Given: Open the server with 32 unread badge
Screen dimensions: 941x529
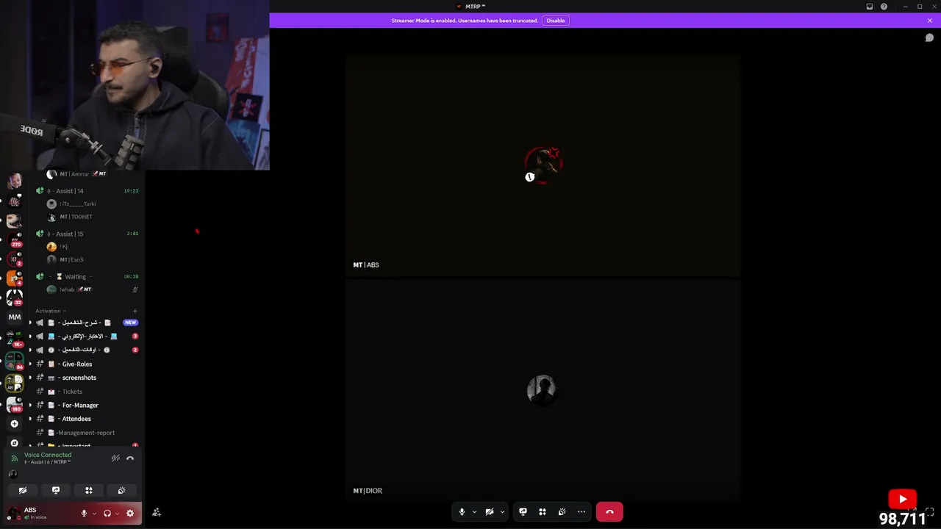Looking at the screenshot, I should tap(14, 298).
